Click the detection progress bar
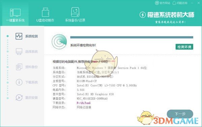Viewport: 202px width, 127px height. click(x=132, y=37)
